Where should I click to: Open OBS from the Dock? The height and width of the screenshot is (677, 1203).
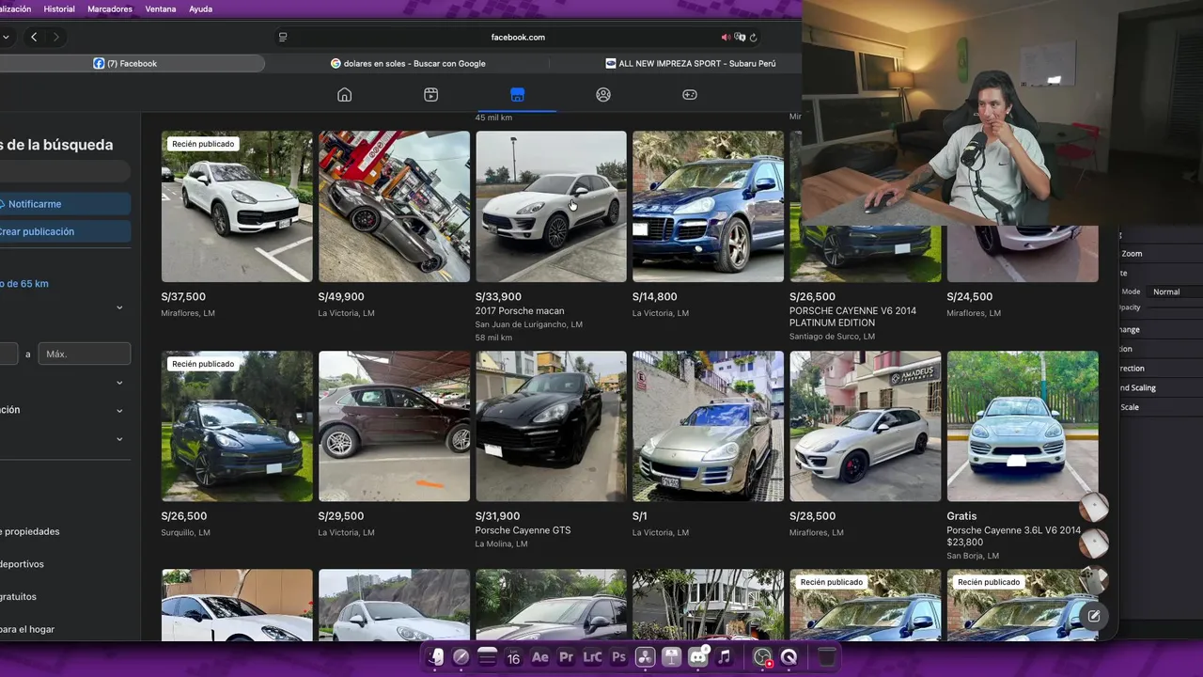click(762, 657)
